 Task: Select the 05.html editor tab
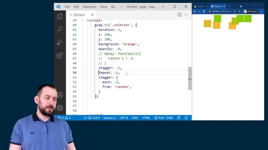point(81,15)
